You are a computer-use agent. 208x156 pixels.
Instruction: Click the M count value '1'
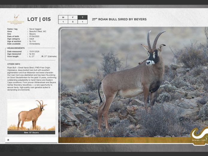pyautogui.click(x=63, y=22)
